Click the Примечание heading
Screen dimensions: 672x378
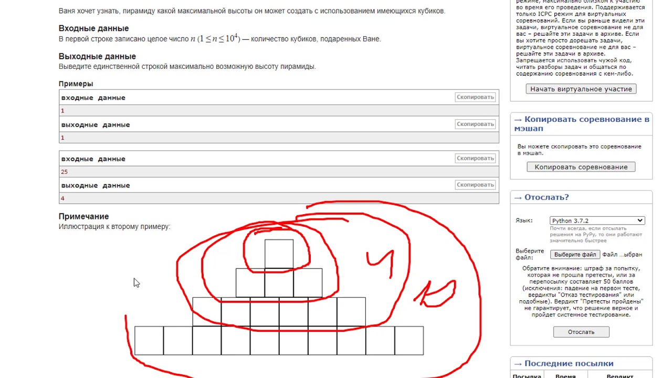[83, 216]
